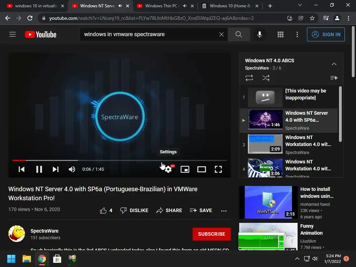Image resolution: width=356 pixels, height=267 pixels.
Task: Go to the YouTube home logo
Action: click(41, 34)
